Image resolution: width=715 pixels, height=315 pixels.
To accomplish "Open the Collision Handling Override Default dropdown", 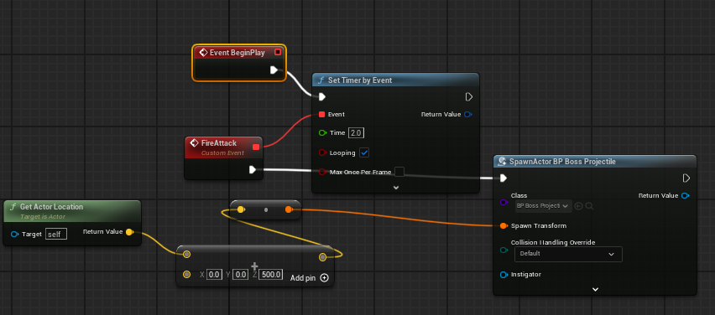I will coord(568,254).
